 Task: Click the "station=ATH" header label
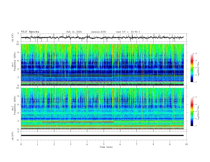click(x=98, y=32)
